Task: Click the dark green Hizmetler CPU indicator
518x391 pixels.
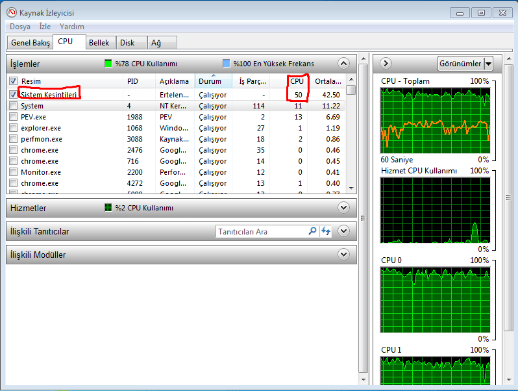Action: [x=108, y=208]
